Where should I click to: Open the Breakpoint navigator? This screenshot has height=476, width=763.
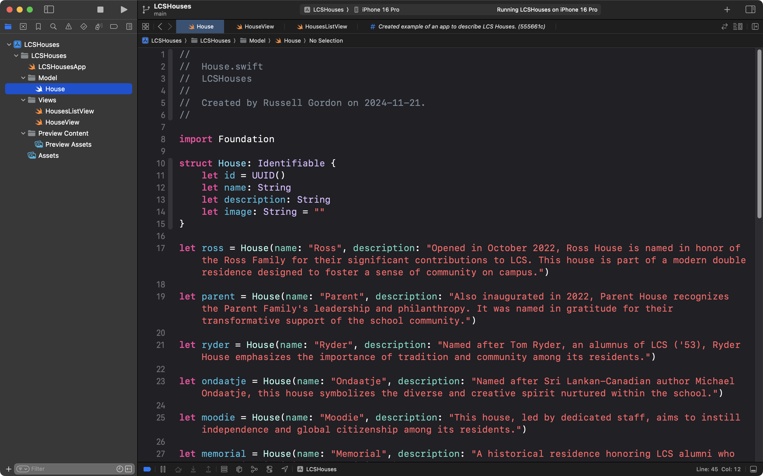(114, 26)
